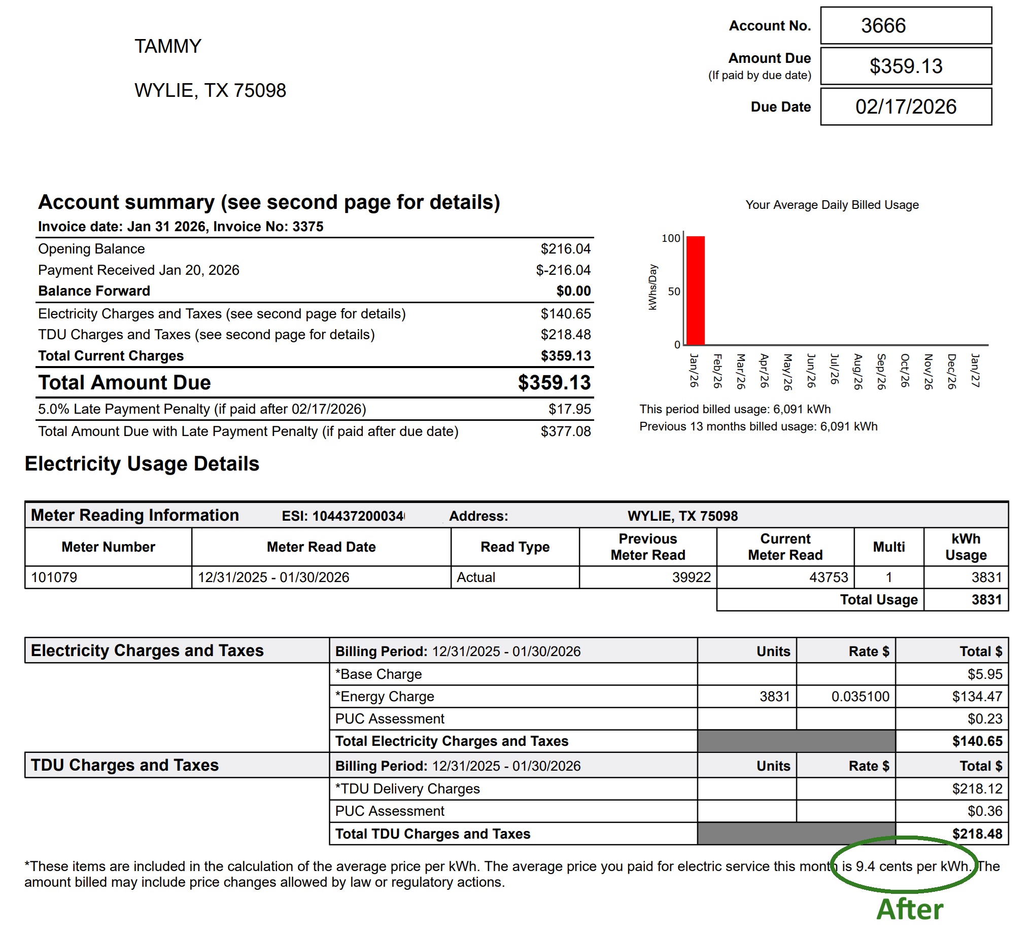Click the green After annotation label
1033x940 pixels.
(x=909, y=910)
